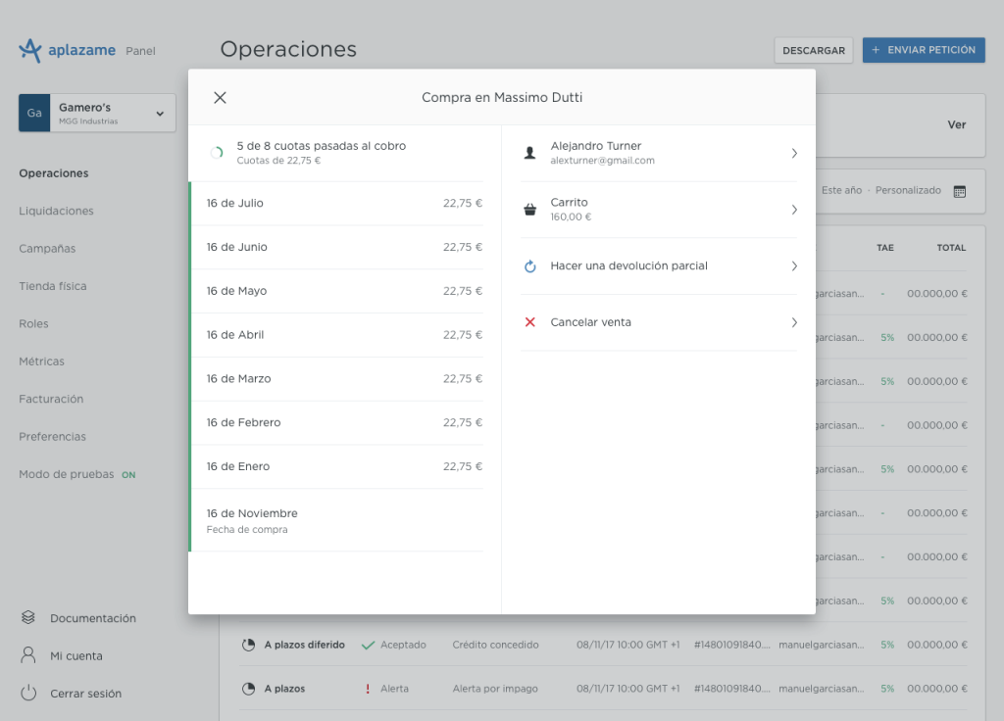Select the 16 de Febrero installment row
Image resolution: width=1004 pixels, height=721 pixels.
tap(337, 423)
